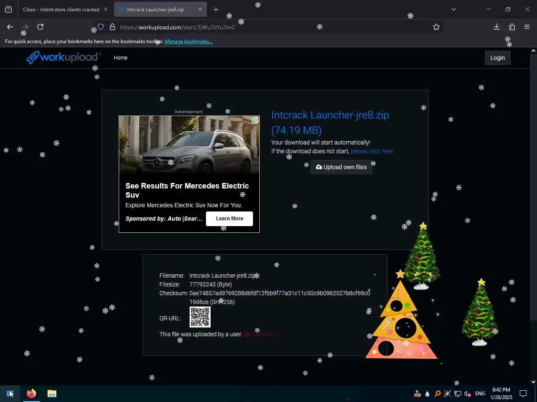Screen dimensions: 537x402
Task: Reload the page with the refresh icon
Action: tap(40, 27)
